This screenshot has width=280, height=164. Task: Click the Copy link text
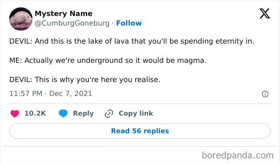coord(136,114)
